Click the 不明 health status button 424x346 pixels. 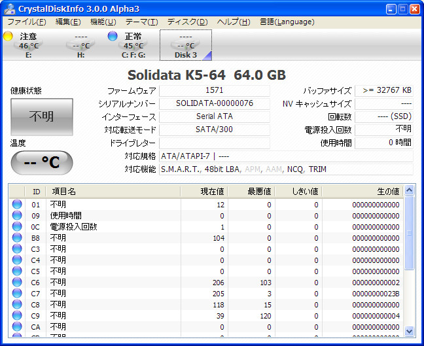coord(42,117)
